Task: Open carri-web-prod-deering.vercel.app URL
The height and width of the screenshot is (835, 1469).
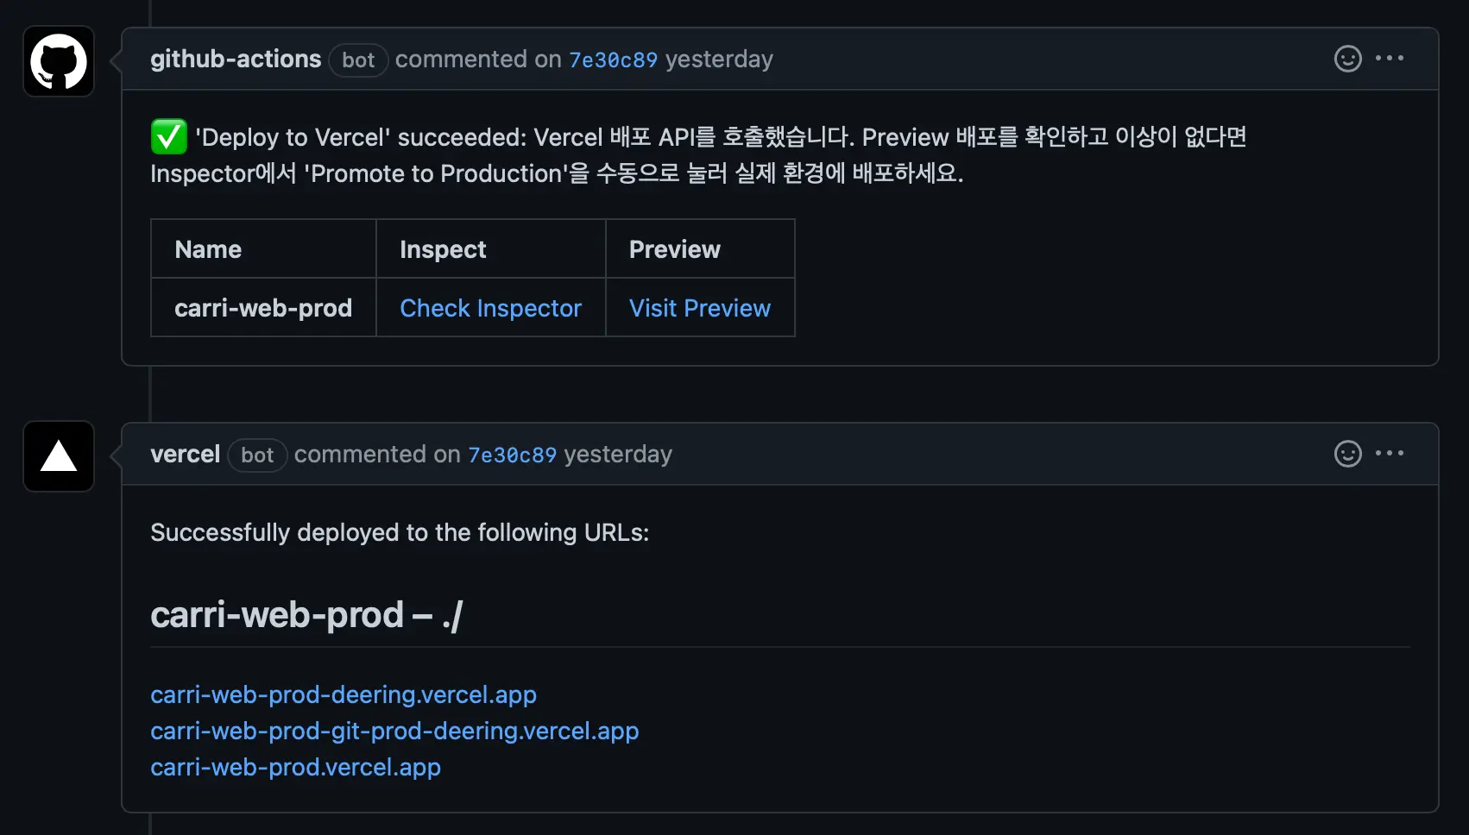Action: tap(344, 694)
